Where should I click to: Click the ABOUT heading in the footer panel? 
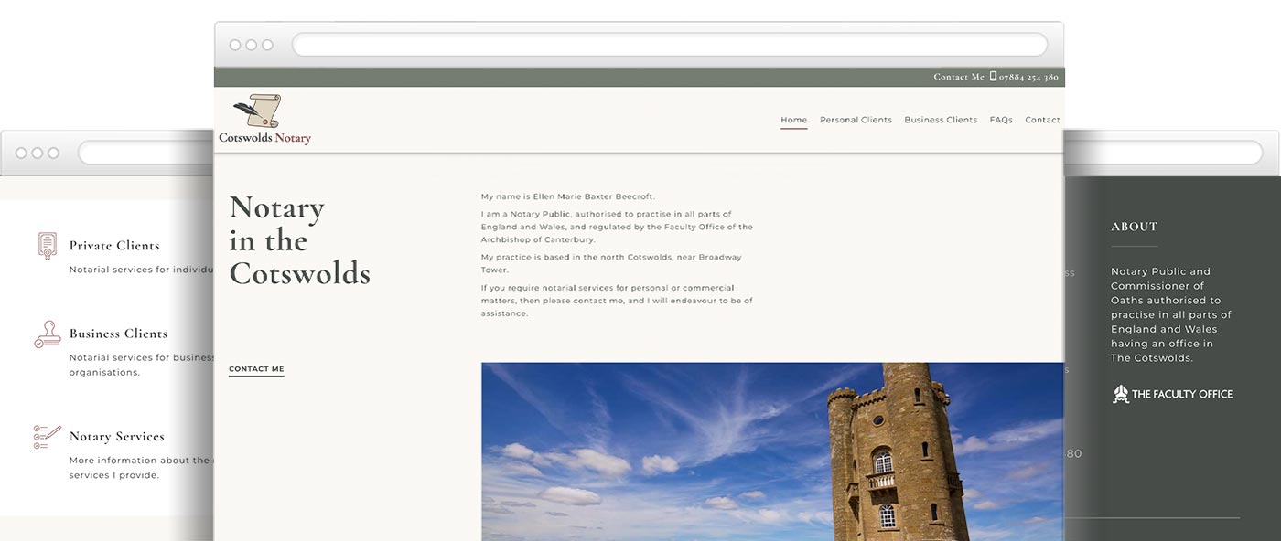[1134, 227]
